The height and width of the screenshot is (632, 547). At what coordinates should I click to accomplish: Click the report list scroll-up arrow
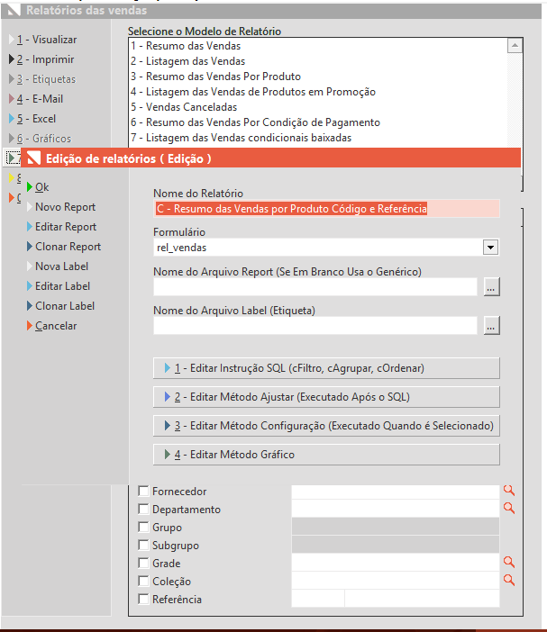[x=515, y=46]
